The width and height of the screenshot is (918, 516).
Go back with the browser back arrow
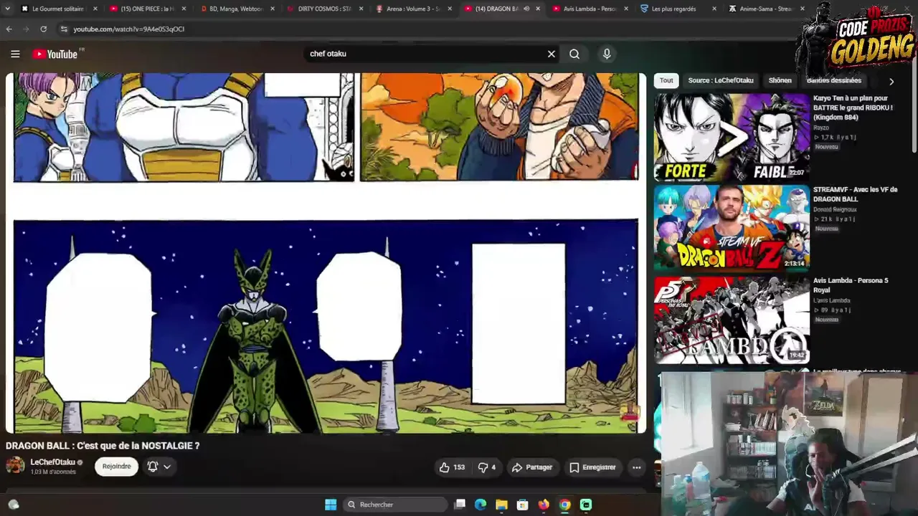(9, 29)
